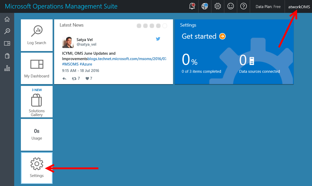
Task: Open Solutions Gallery bag icon in sidebar
Action: click(x=7, y=56)
